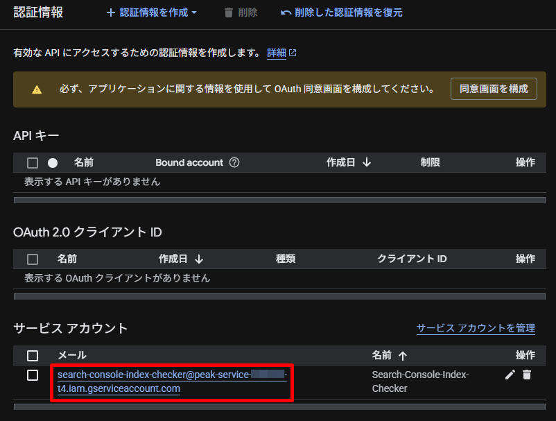Click the sort arrow next to API キー 作成日
The image size is (556, 421).
[367, 162]
